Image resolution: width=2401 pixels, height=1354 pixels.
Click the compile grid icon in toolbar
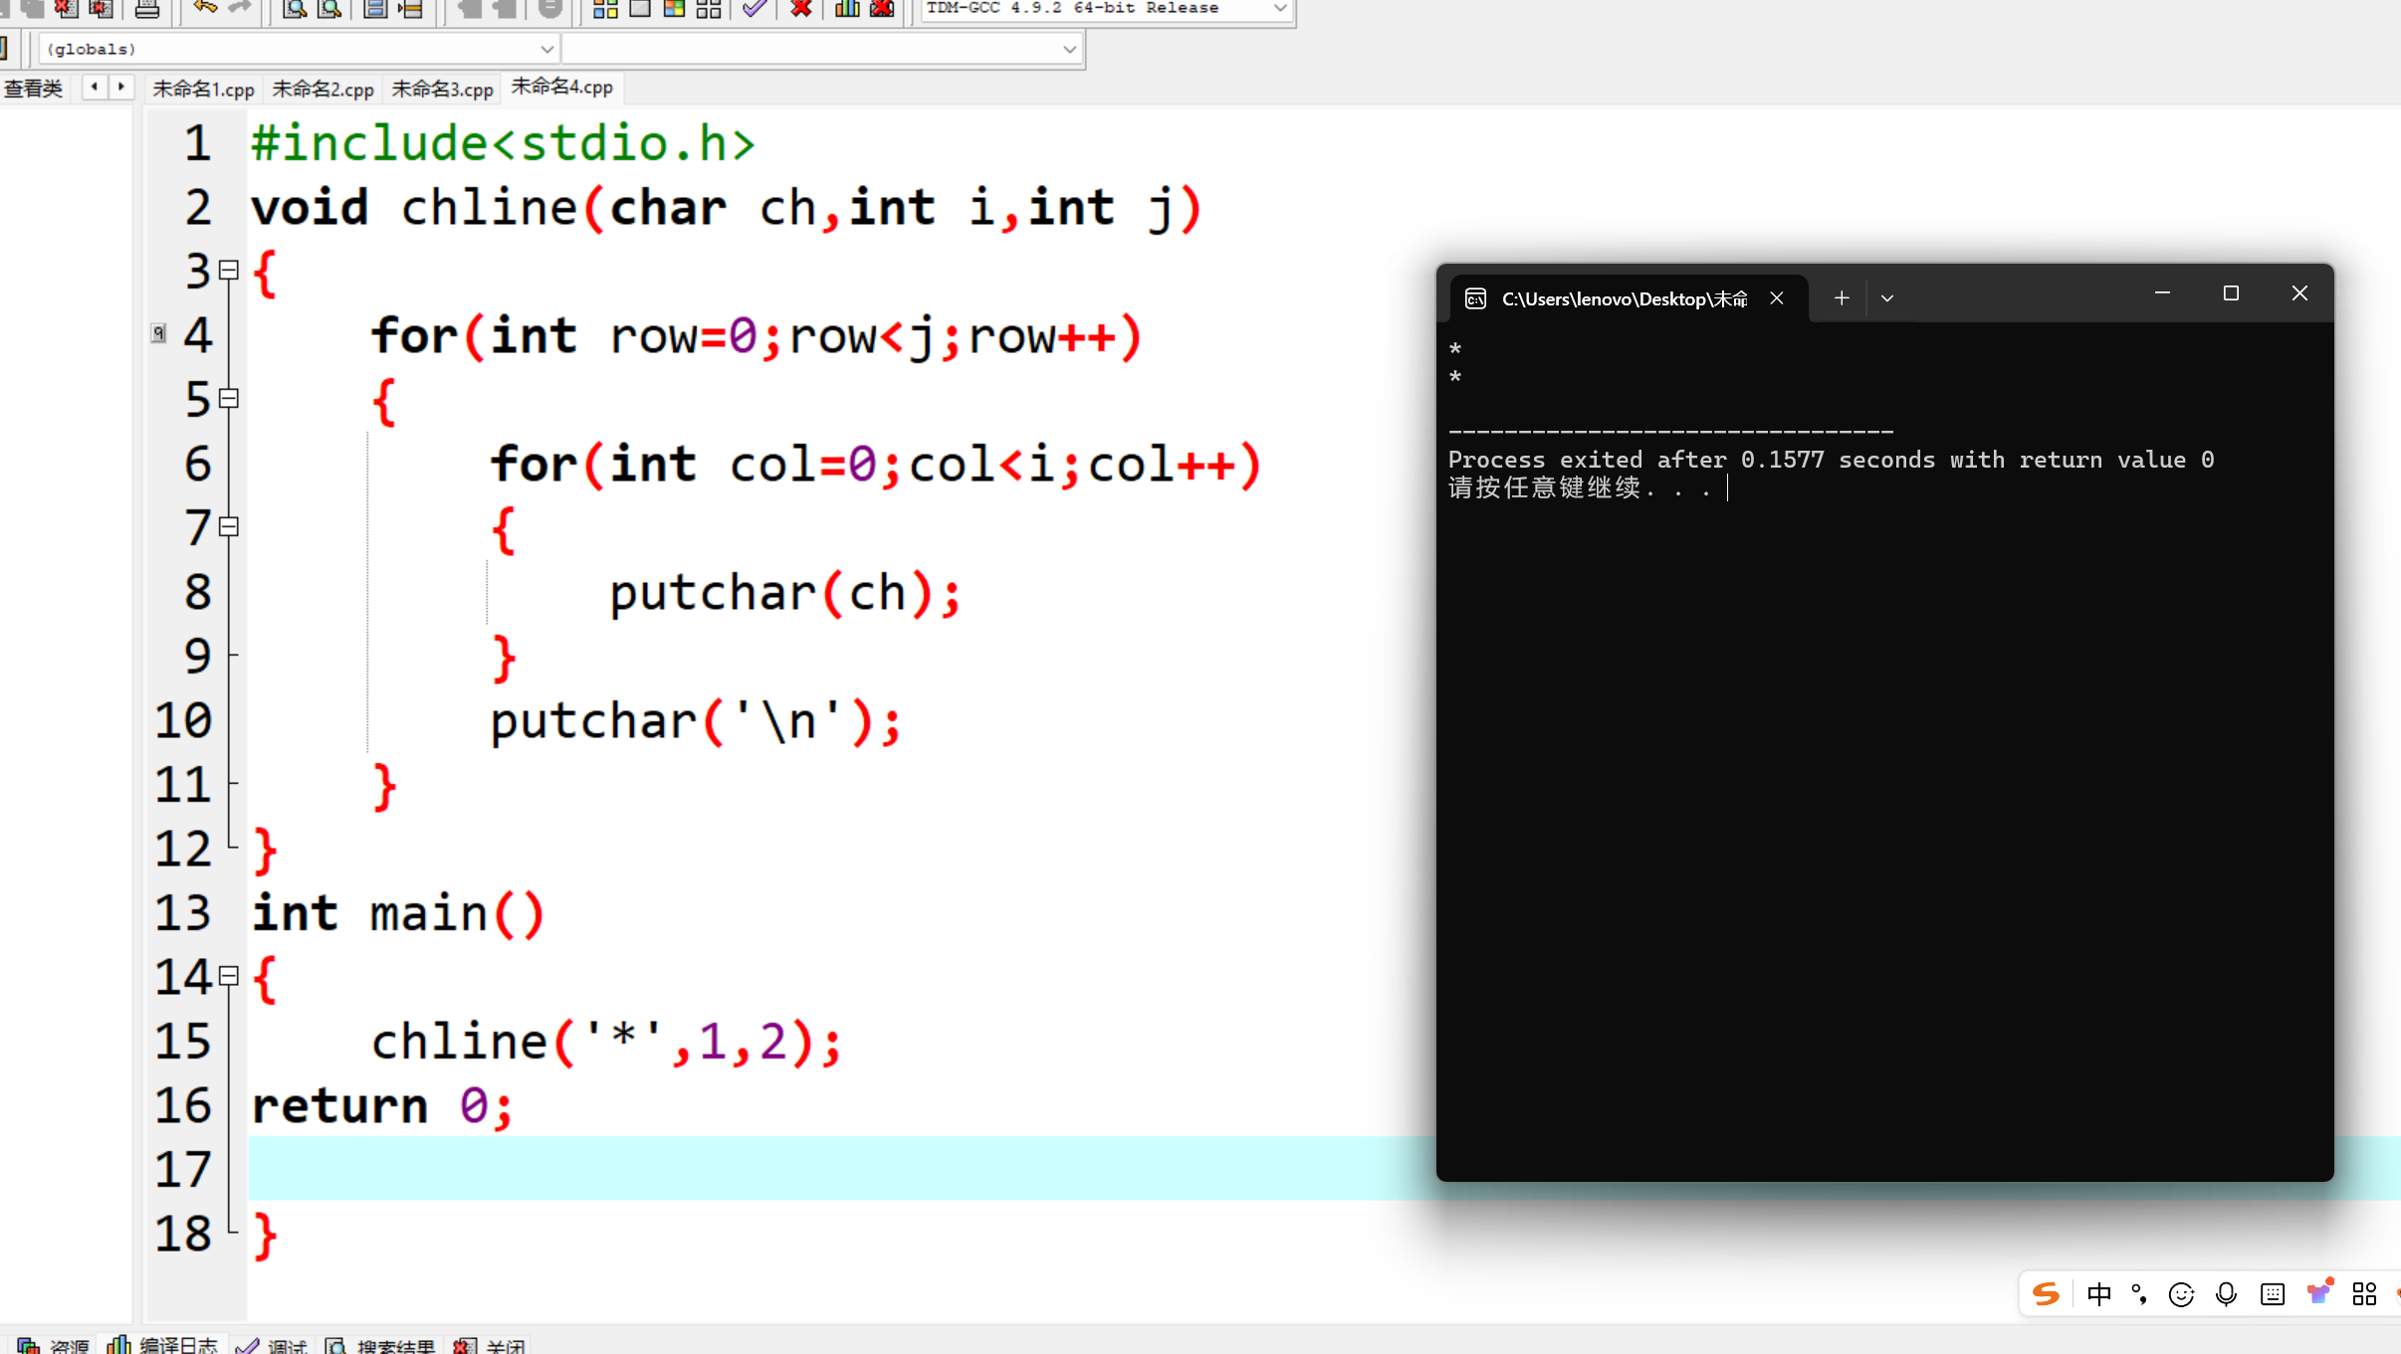click(x=605, y=9)
